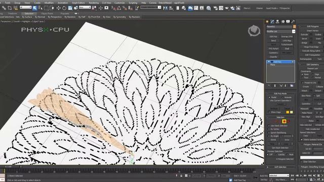The width and height of the screenshot is (324, 182).
Task: Open the reference coordinate system dropdown
Action: (x=85, y=8)
